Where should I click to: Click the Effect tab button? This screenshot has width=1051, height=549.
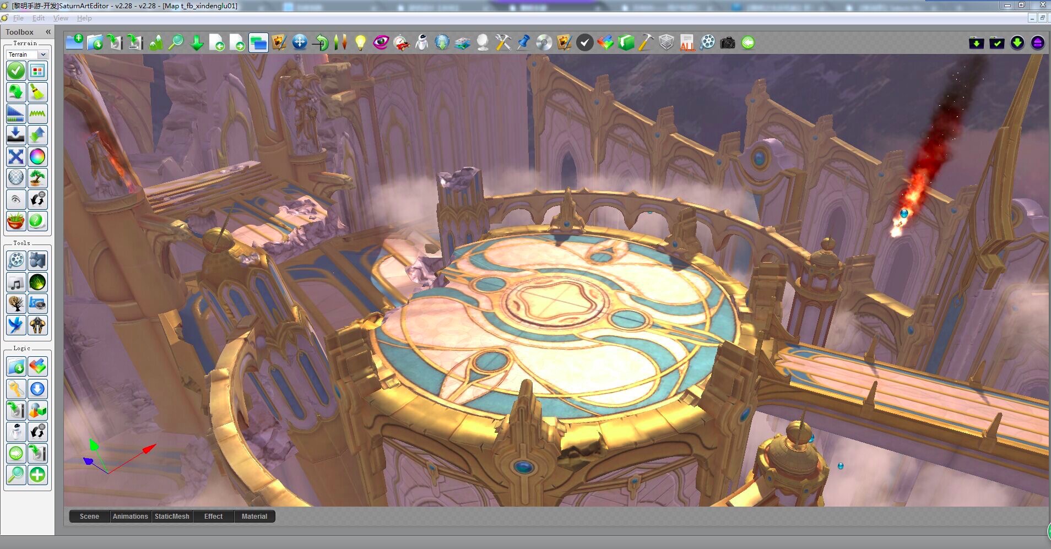(x=213, y=517)
